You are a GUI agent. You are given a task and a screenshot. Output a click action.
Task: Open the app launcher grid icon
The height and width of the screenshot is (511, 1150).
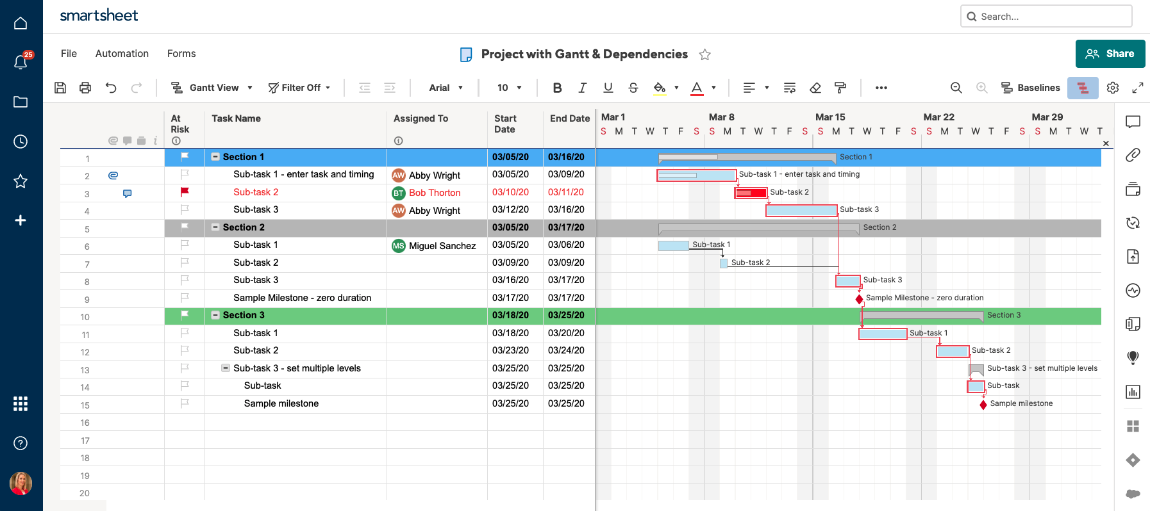tap(21, 403)
